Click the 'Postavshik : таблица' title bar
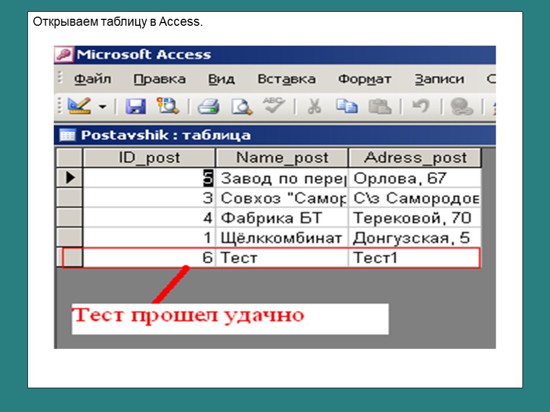Image resolution: width=550 pixels, height=412 pixels. tap(274, 135)
